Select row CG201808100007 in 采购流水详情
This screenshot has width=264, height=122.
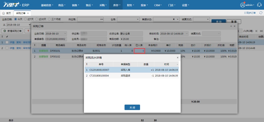click(132, 70)
